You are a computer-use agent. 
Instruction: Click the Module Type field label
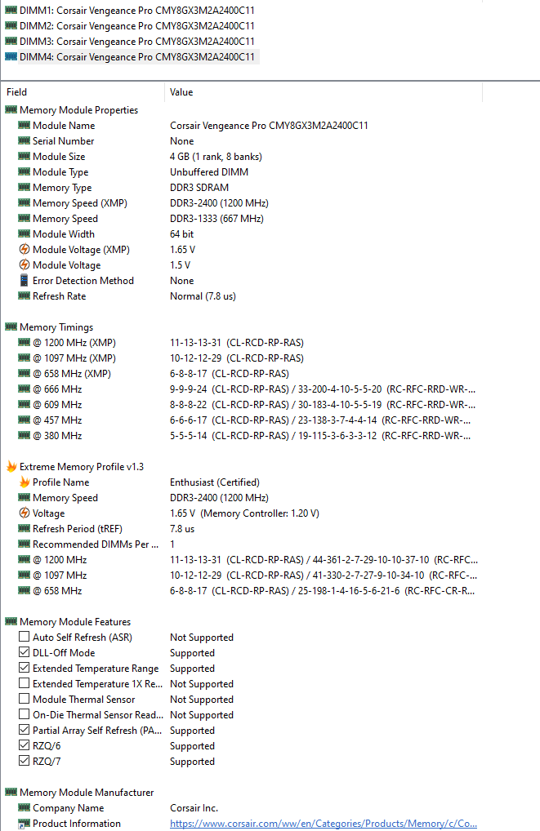[60, 171]
